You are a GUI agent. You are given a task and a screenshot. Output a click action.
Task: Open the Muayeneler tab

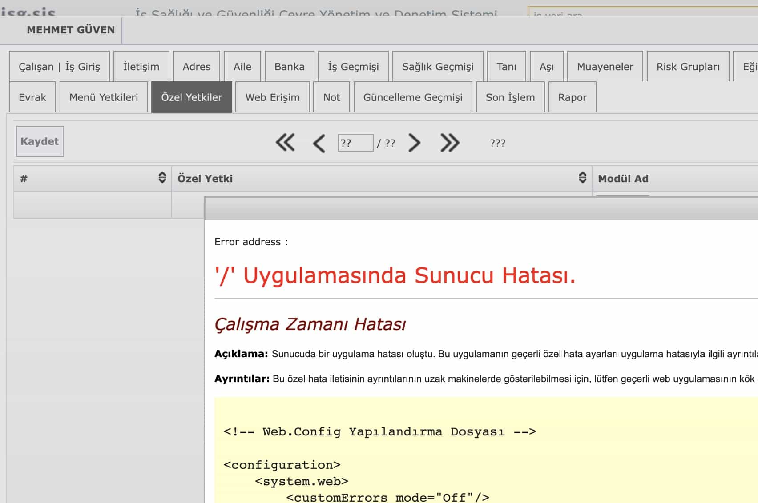(605, 67)
